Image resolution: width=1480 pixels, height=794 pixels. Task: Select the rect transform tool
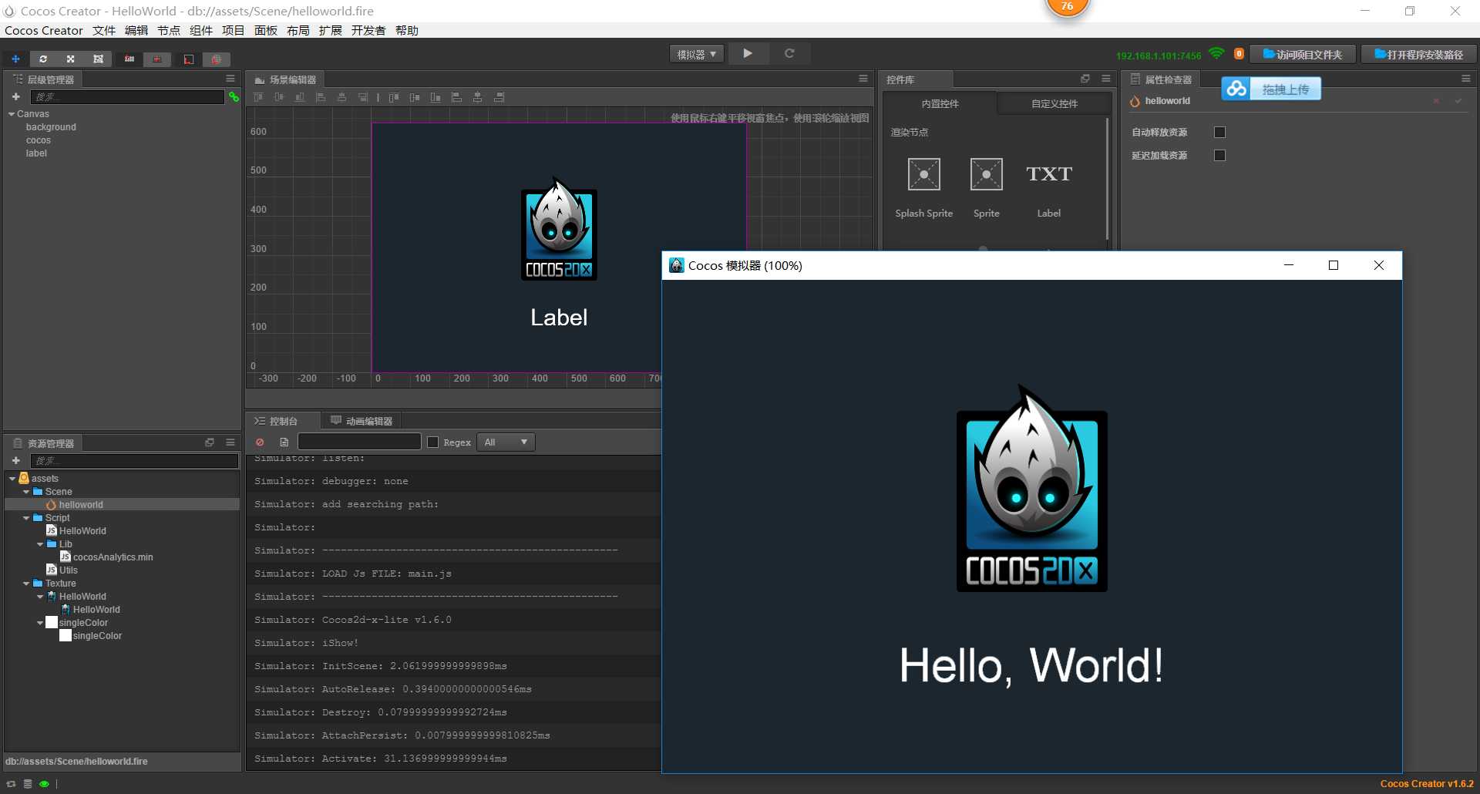[98, 59]
